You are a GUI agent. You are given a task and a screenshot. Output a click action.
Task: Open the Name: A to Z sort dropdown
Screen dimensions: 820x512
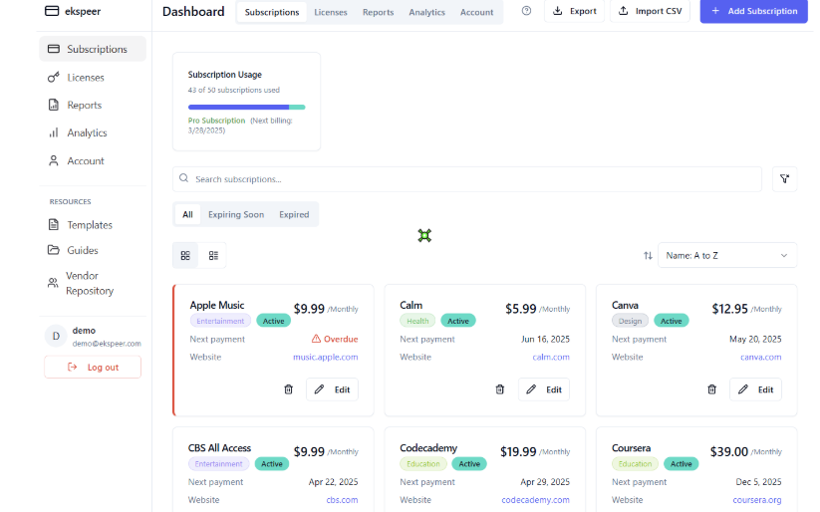[727, 255]
